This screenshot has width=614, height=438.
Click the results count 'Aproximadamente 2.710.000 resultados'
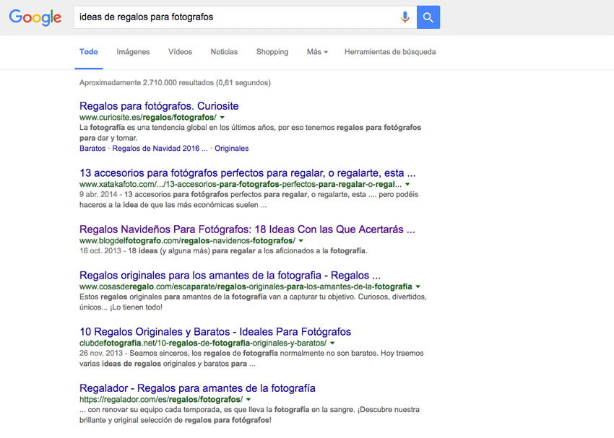[175, 82]
